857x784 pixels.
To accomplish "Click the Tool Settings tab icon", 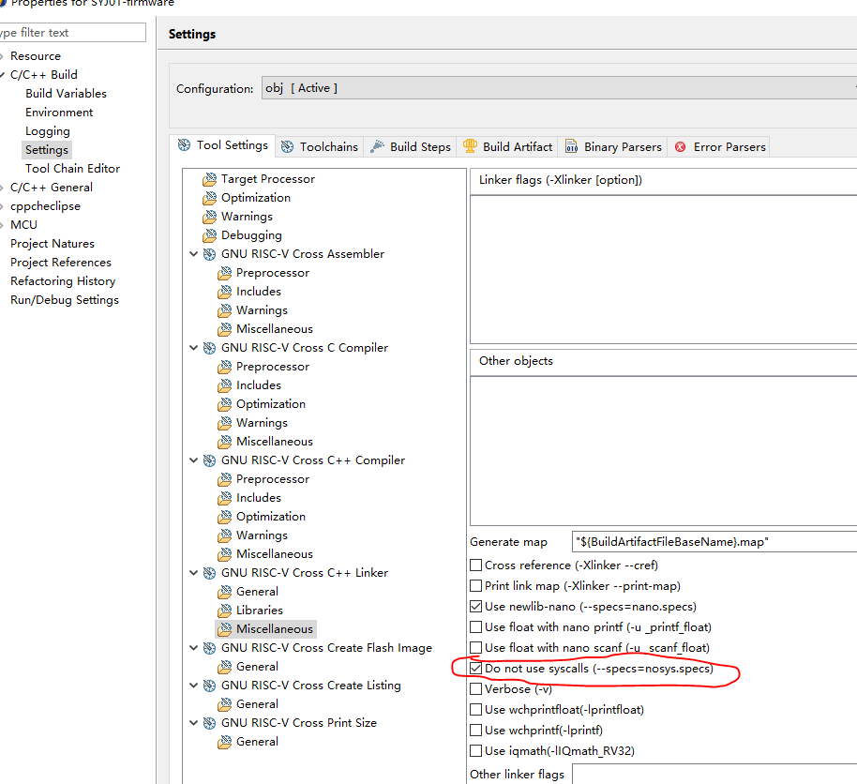I will click(x=184, y=144).
